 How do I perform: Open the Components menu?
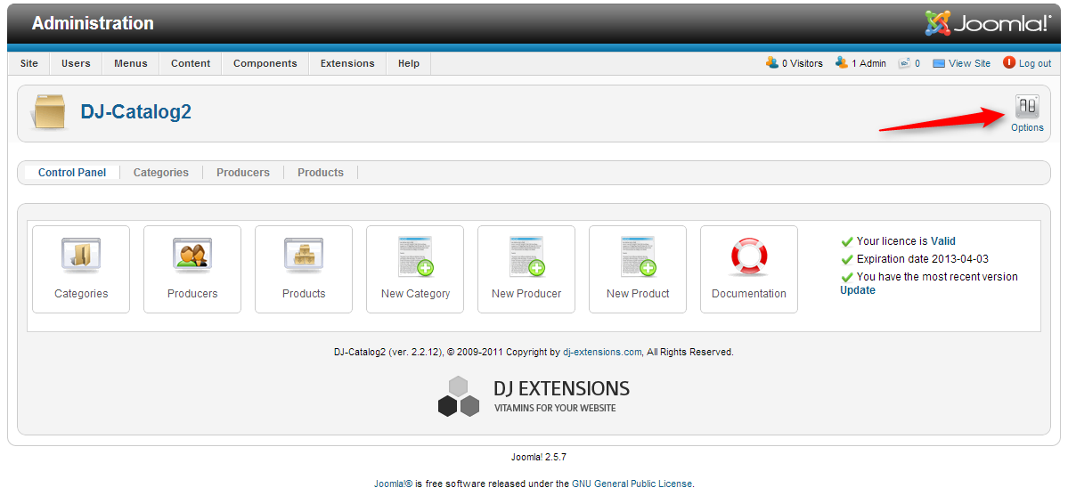(265, 63)
